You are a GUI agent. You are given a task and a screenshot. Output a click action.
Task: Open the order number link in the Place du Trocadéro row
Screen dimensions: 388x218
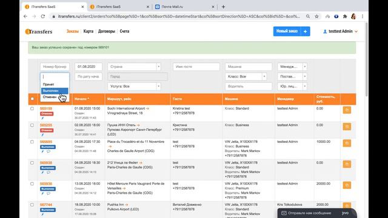tap(46, 142)
